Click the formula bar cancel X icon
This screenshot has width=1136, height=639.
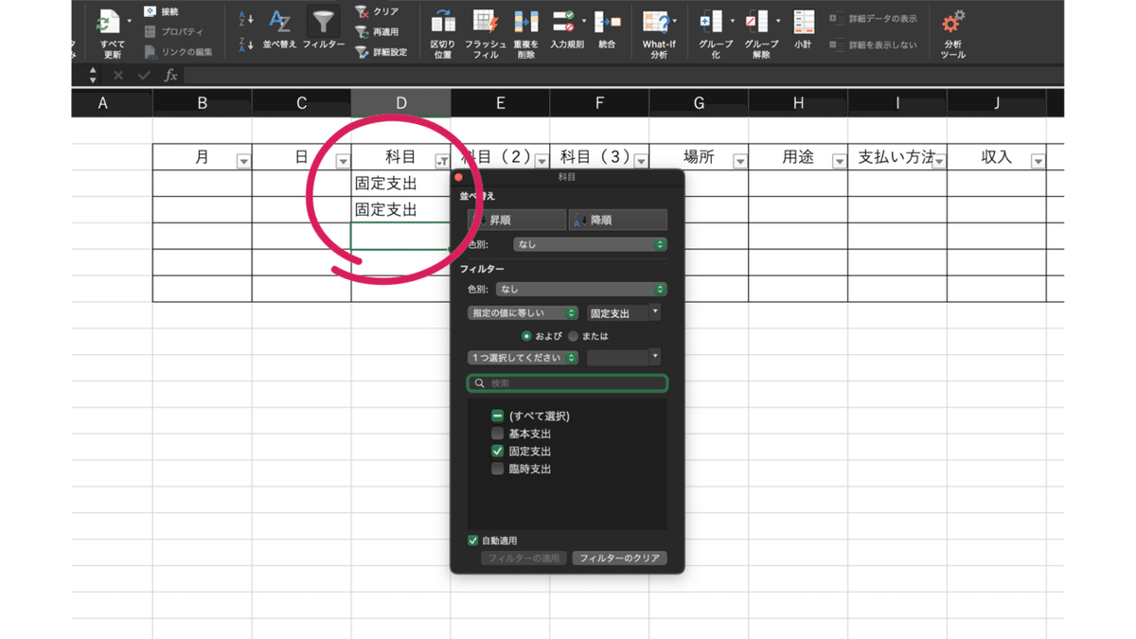118,75
